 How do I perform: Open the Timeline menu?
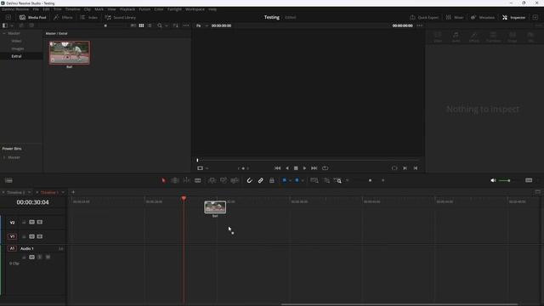pos(72,9)
